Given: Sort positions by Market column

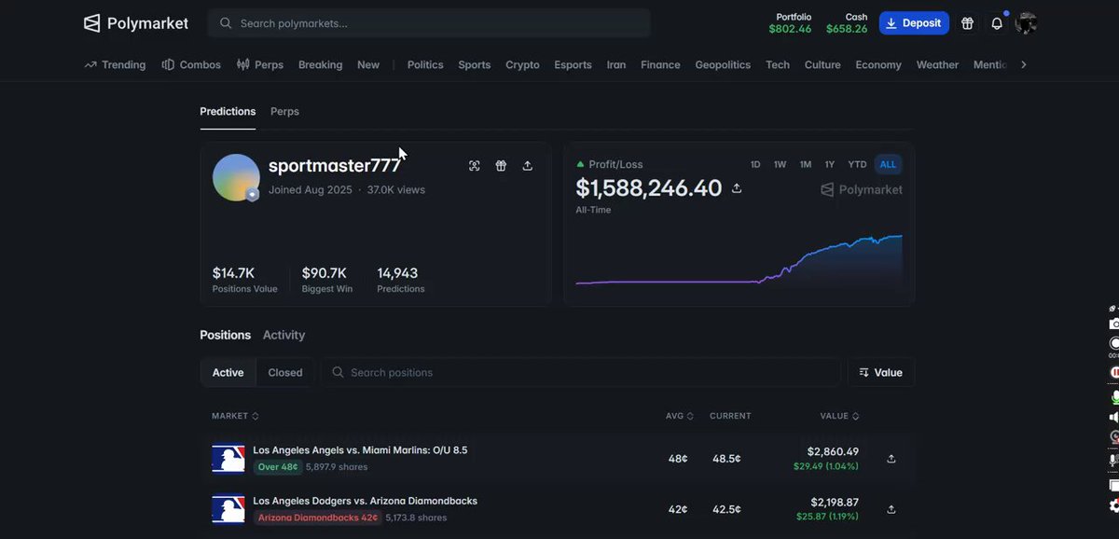Looking at the screenshot, I should tap(235, 416).
